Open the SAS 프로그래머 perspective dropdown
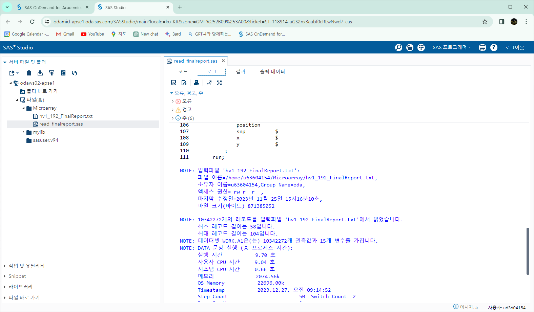 click(451, 47)
